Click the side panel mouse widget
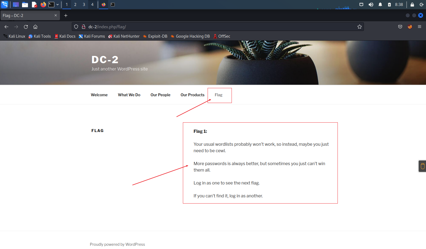This screenshot has width=426, height=249. point(423,166)
